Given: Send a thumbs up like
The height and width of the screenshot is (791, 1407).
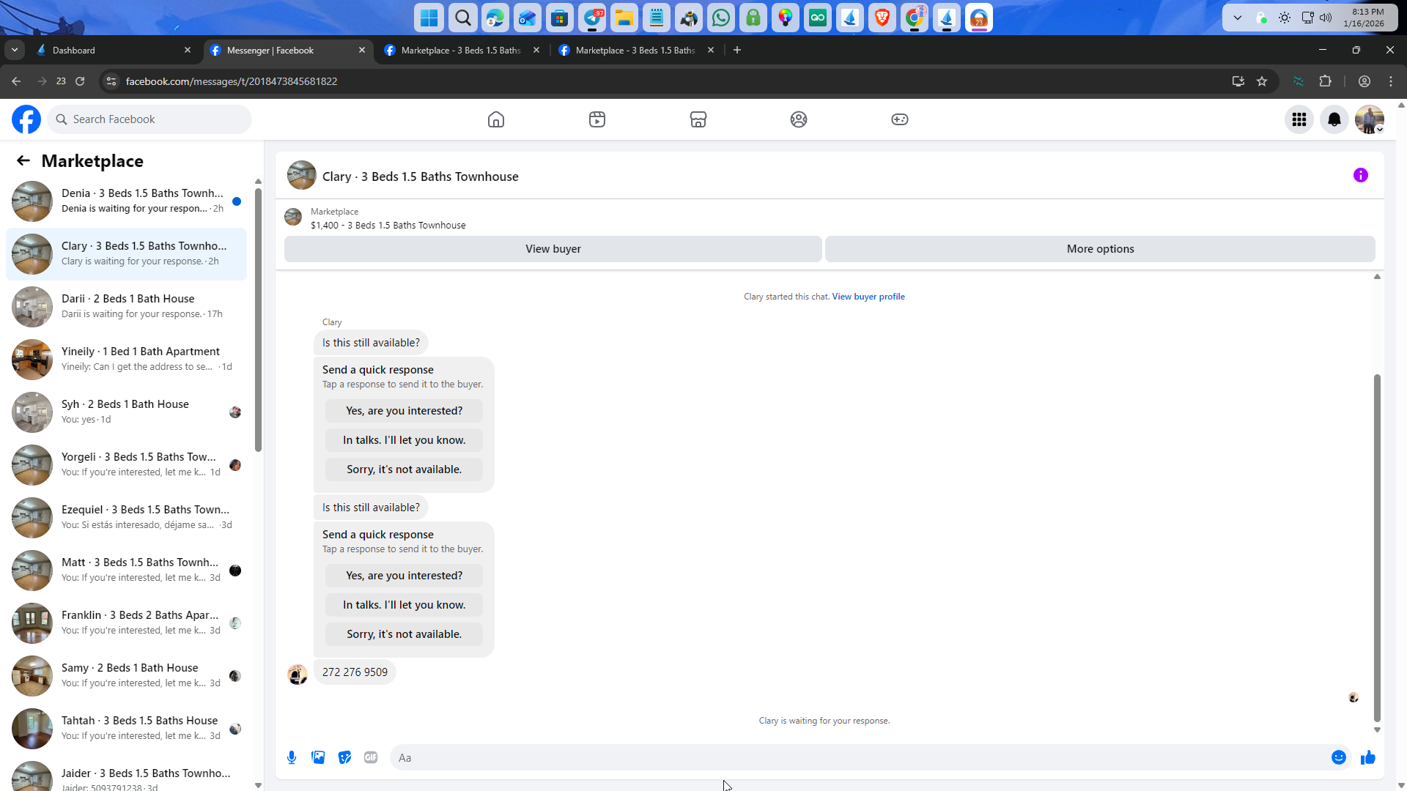Looking at the screenshot, I should click(1367, 757).
